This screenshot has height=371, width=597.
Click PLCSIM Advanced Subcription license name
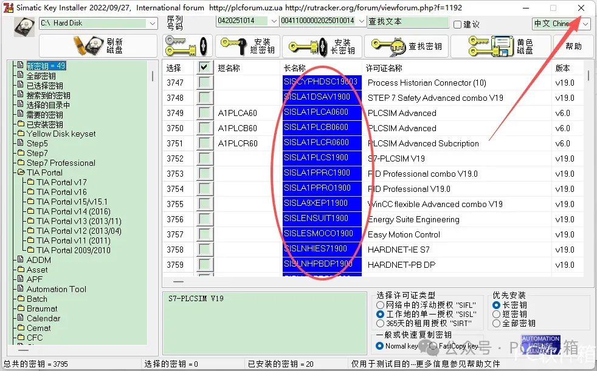423,143
